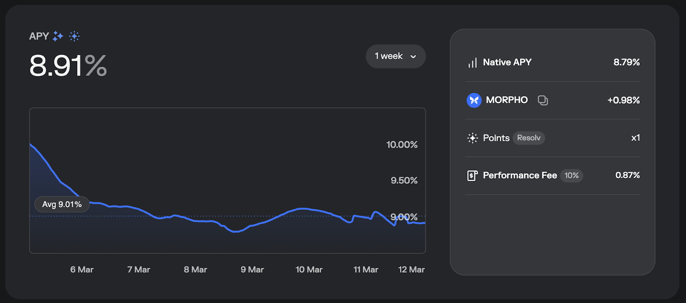This screenshot has width=686, height=303.
Task: Click the Performance Fee receipt icon
Action: 472,175
